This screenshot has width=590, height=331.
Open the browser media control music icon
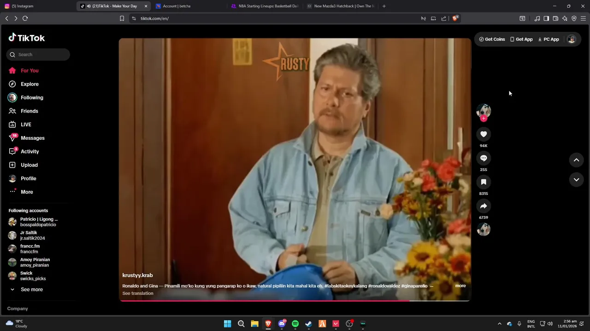point(537,18)
